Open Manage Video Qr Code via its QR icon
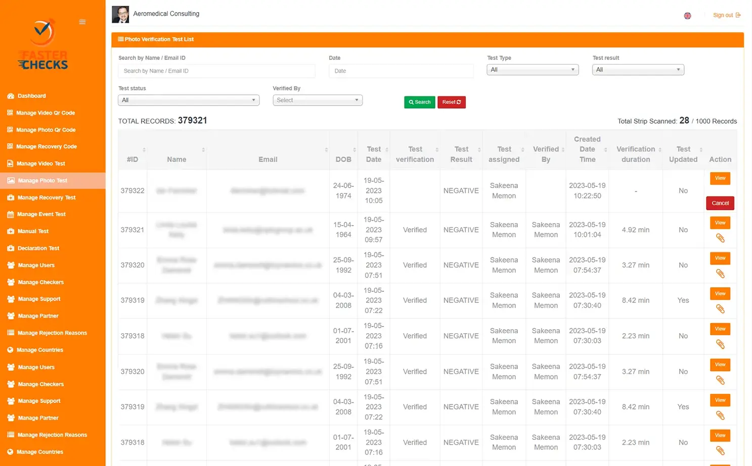 tap(10, 113)
